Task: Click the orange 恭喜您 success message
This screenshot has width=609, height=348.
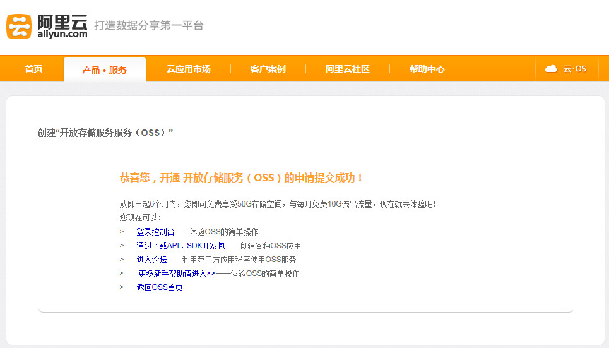Action: tap(241, 177)
